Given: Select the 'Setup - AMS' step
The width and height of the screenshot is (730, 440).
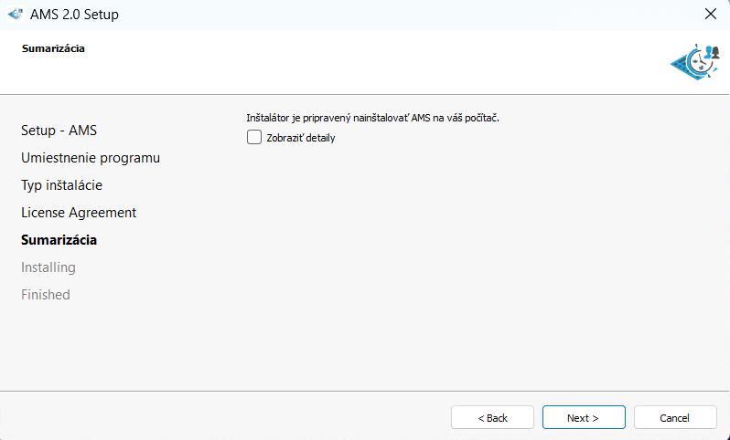Looking at the screenshot, I should point(59,131).
